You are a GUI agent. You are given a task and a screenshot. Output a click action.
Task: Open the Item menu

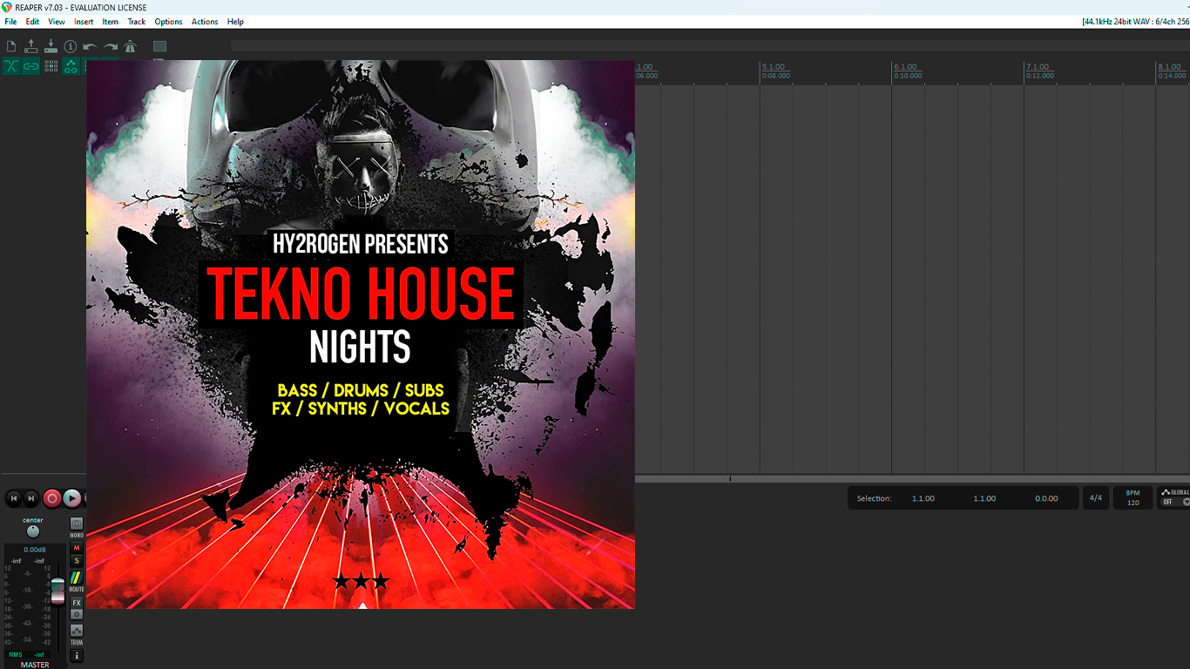pos(111,22)
